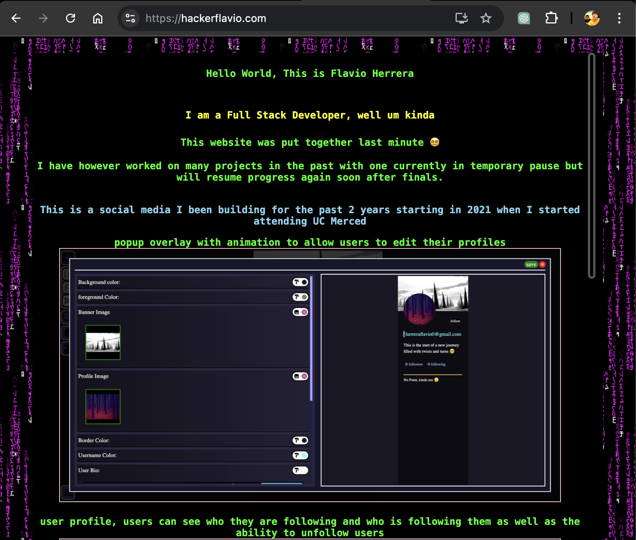Click the follow button on profile preview
This screenshot has width=636, height=540.
tap(455, 321)
